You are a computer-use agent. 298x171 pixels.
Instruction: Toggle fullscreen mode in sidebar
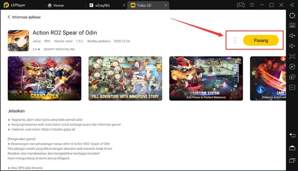coord(292,56)
